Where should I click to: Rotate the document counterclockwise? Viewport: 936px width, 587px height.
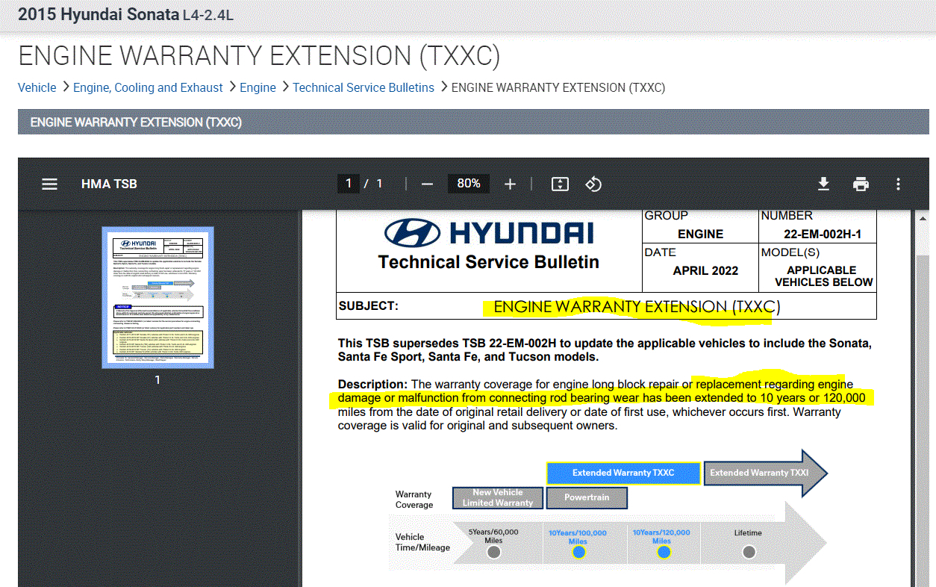(x=593, y=184)
